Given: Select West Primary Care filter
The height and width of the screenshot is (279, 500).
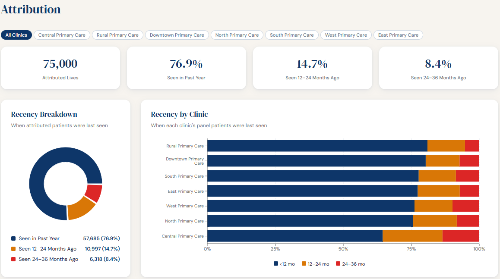Looking at the screenshot, I should tap(346, 35).
